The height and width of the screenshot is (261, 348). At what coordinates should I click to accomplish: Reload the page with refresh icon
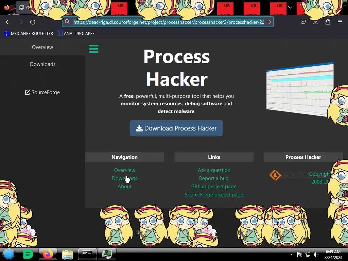[x=33, y=22]
